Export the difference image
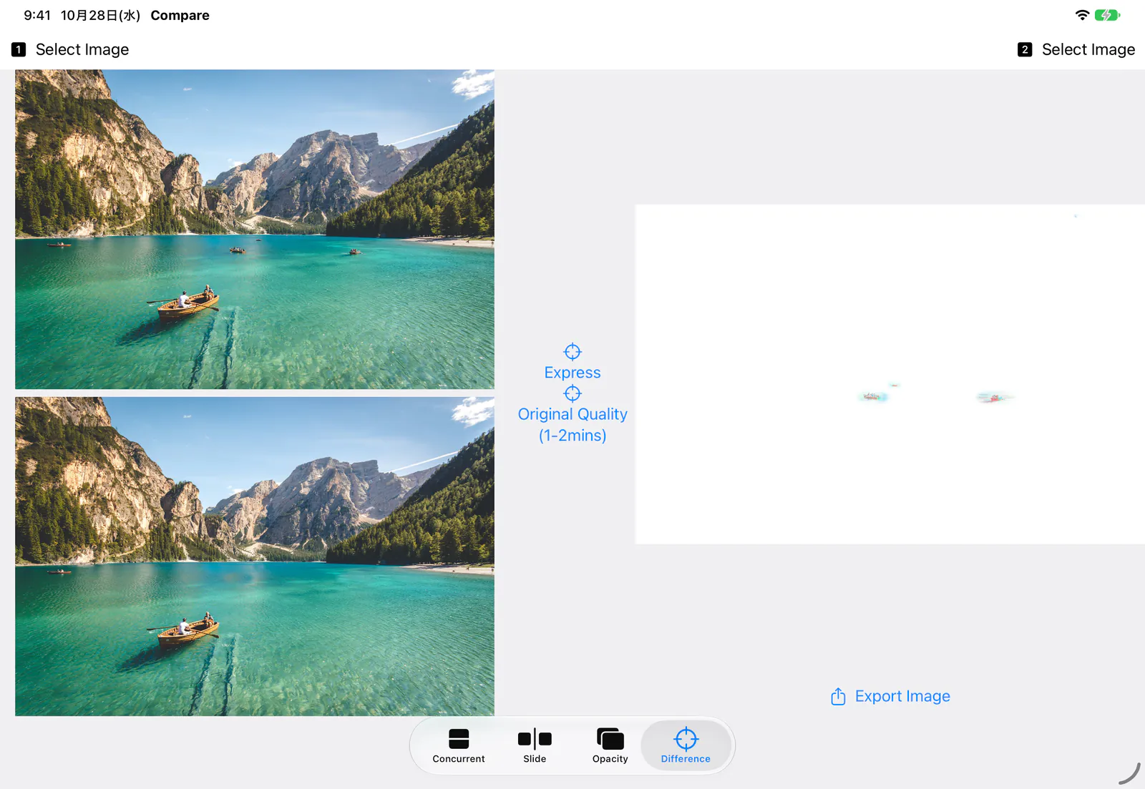This screenshot has width=1145, height=789. (x=890, y=696)
